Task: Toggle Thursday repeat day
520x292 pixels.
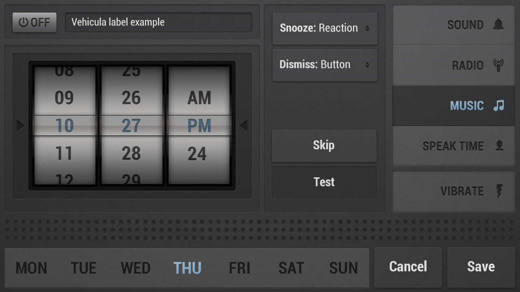Action: click(187, 268)
